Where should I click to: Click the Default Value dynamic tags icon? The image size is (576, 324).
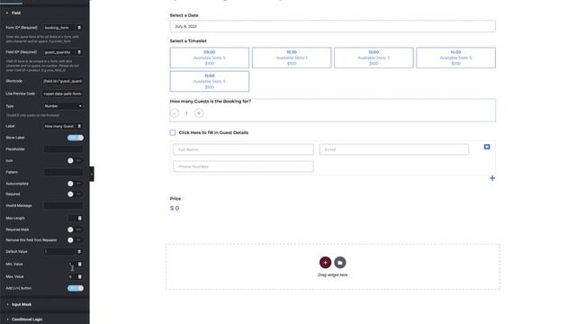point(79,252)
